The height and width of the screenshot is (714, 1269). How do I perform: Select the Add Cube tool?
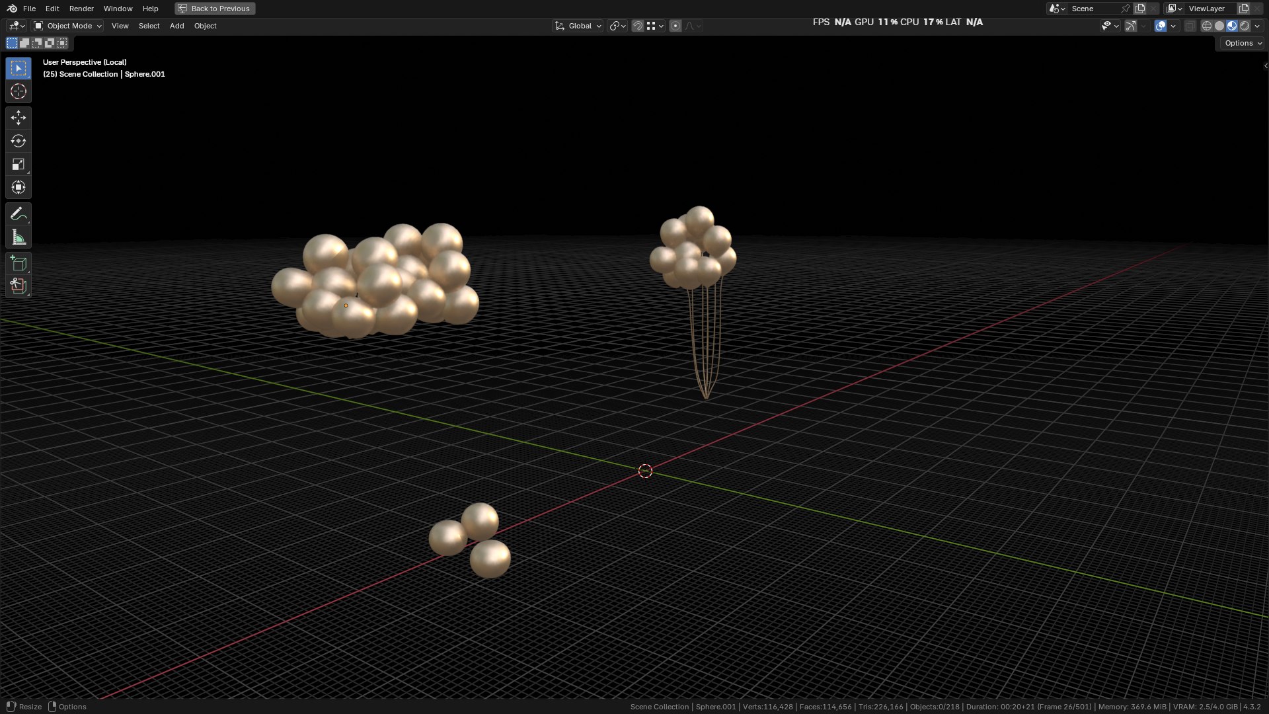pos(19,263)
